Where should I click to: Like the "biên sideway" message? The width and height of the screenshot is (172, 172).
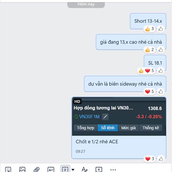pyautogui.click(x=161, y=92)
